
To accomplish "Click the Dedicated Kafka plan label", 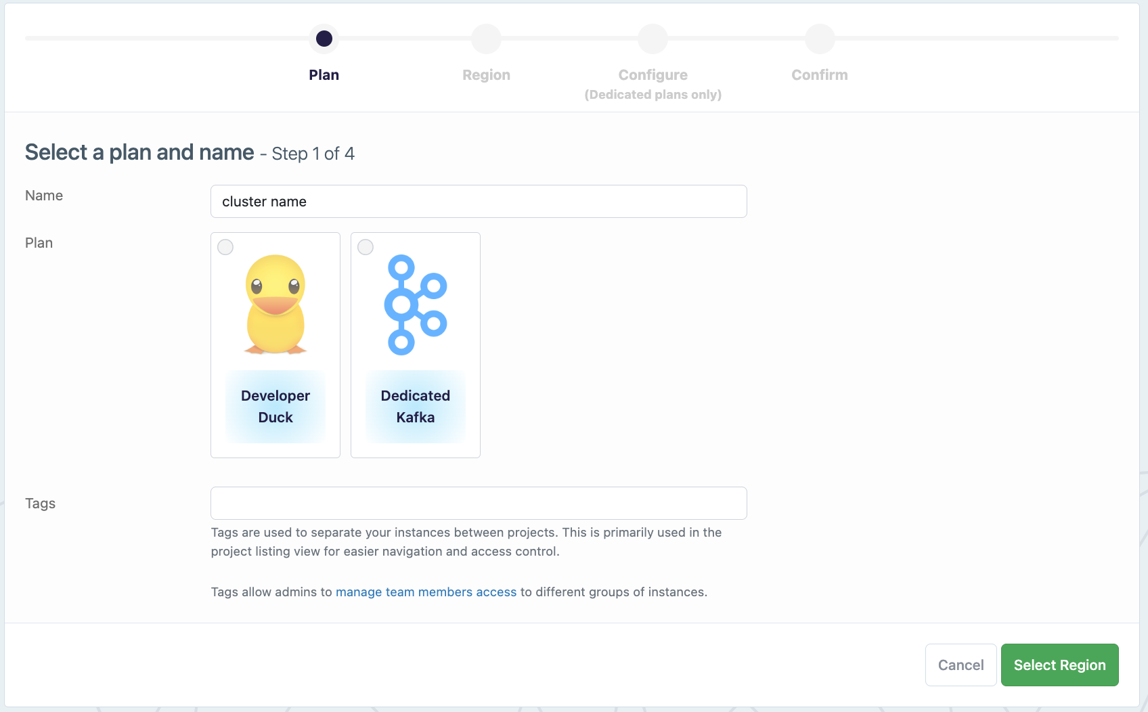I will pyautogui.click(x=416, y=406).
